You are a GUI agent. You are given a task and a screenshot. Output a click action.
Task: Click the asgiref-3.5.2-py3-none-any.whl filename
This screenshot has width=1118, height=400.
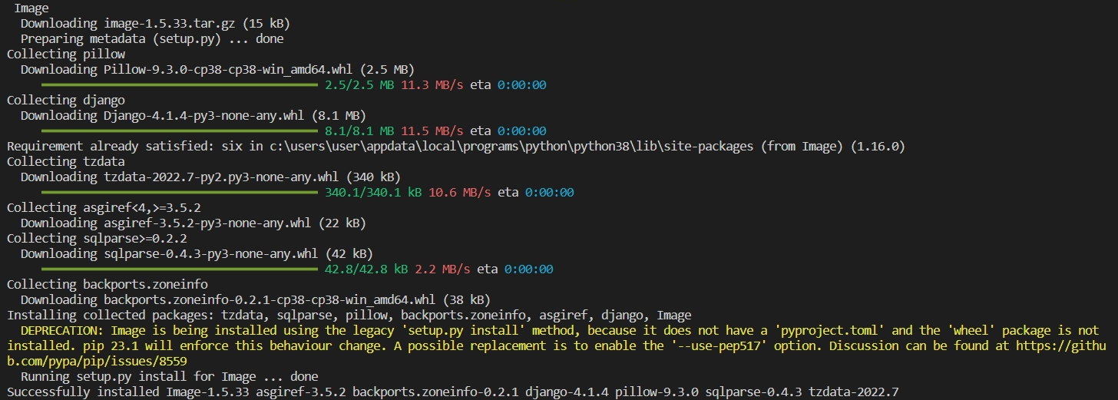pos(207,223)
